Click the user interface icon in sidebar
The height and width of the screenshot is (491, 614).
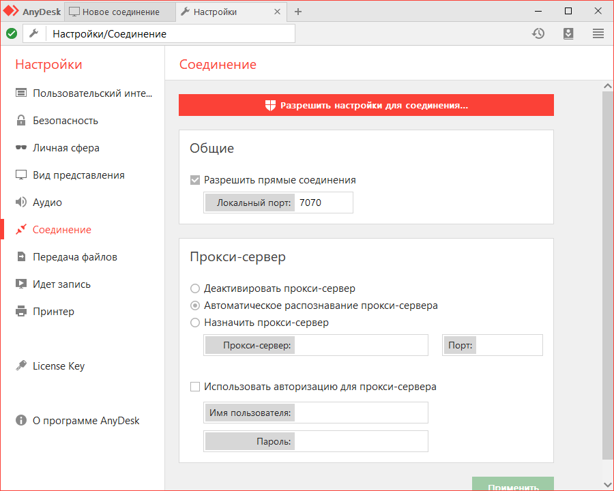21,93
